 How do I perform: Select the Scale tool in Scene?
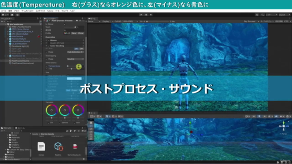[x=91, y=132]
